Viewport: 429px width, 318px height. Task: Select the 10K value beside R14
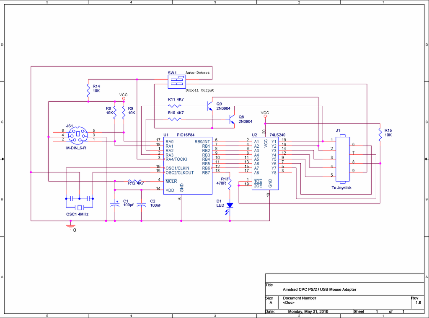click(x=96, y=91)
